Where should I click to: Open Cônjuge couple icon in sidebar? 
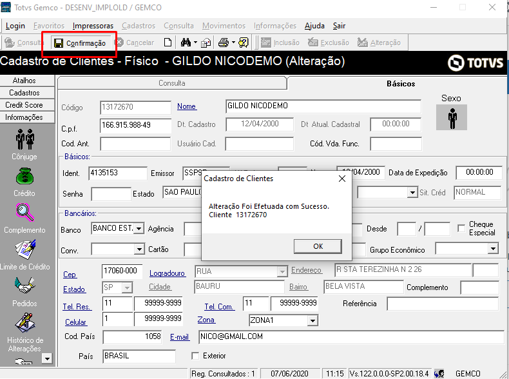pos(24,139)
